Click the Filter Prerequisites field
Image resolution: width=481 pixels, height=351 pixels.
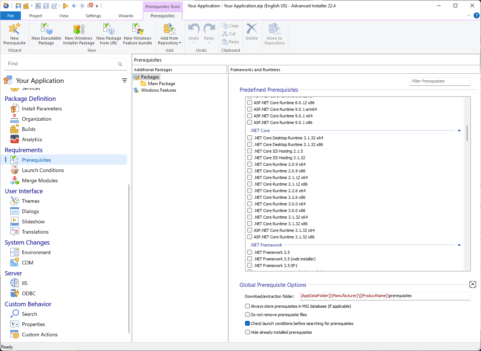tap(440, 81)
